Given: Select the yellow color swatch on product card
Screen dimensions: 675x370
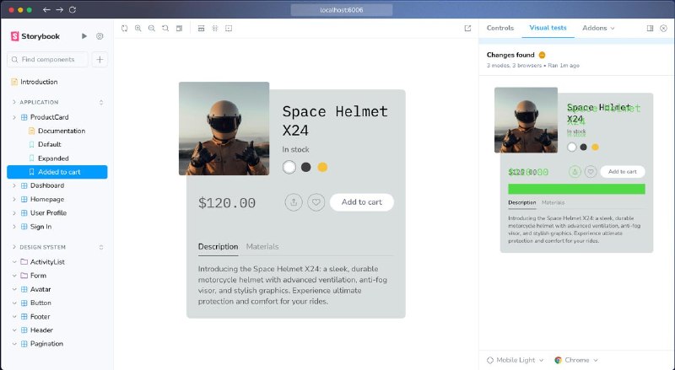Looking at the screenshot, I should (x=322, y=167).
